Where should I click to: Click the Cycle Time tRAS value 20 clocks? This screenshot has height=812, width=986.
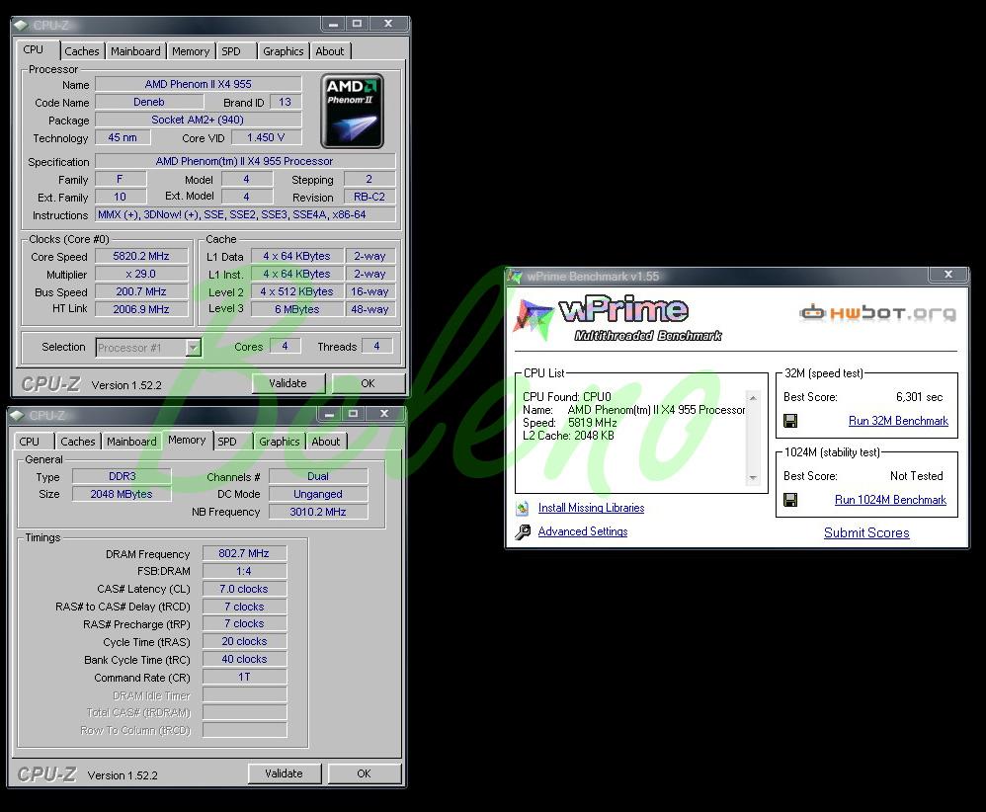point(244,641)
